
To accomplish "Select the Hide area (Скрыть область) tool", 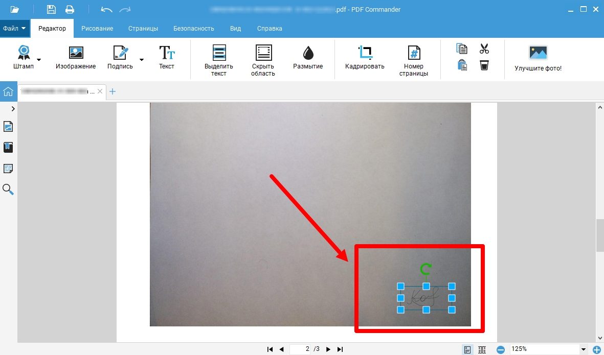I will coord(263,53).
